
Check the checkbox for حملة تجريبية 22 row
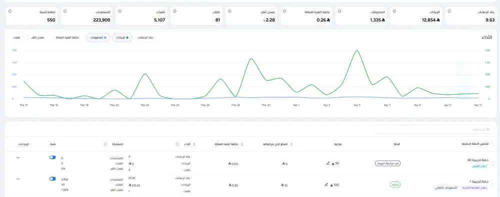492,163
